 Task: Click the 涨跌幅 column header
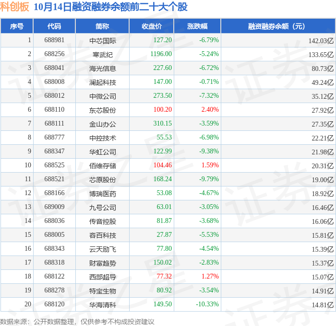197,26
